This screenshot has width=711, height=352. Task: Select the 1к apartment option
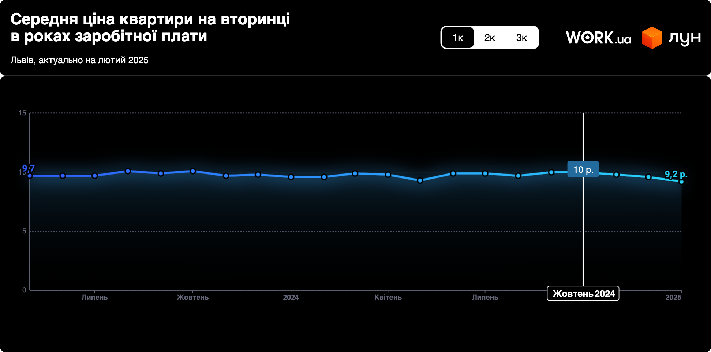(x=458, y=38)
